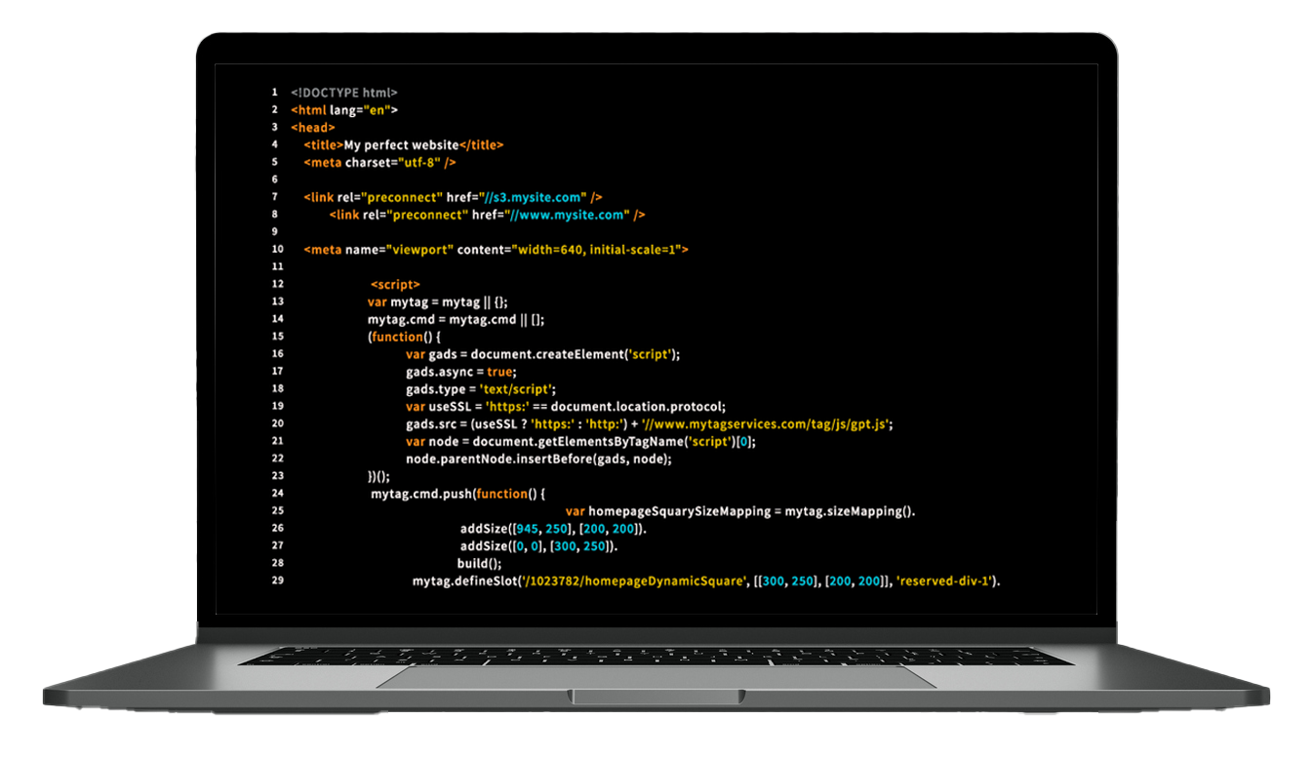The height and width of the screenshot is (760, 1313).
Task: Open the mytagservices.com gpt.js URL
Action: click(x=767, y=424)
